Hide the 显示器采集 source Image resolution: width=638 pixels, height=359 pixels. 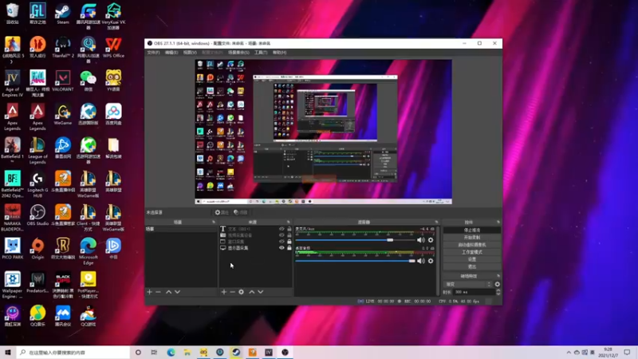[282, 247]
